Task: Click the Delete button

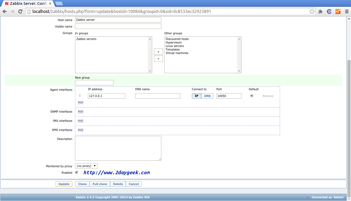Action: (x=118, y=184)
